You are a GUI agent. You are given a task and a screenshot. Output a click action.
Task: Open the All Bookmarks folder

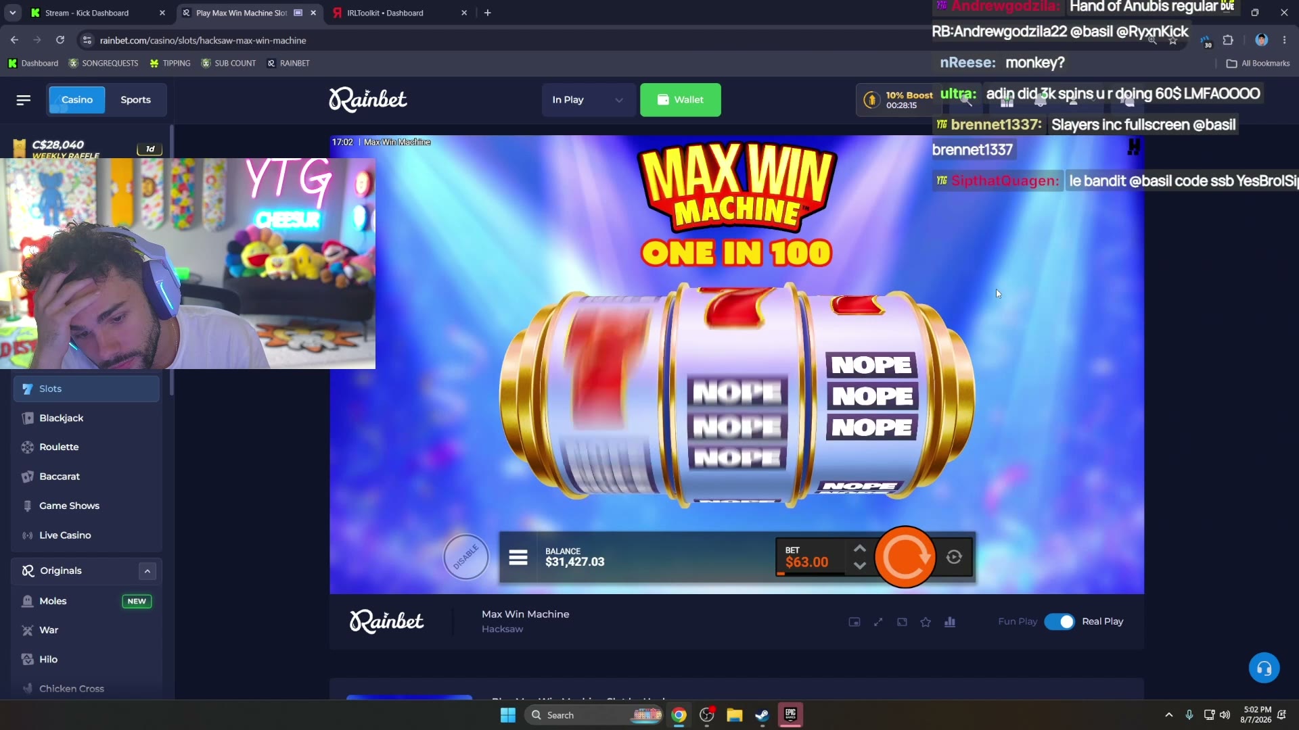1258,64
